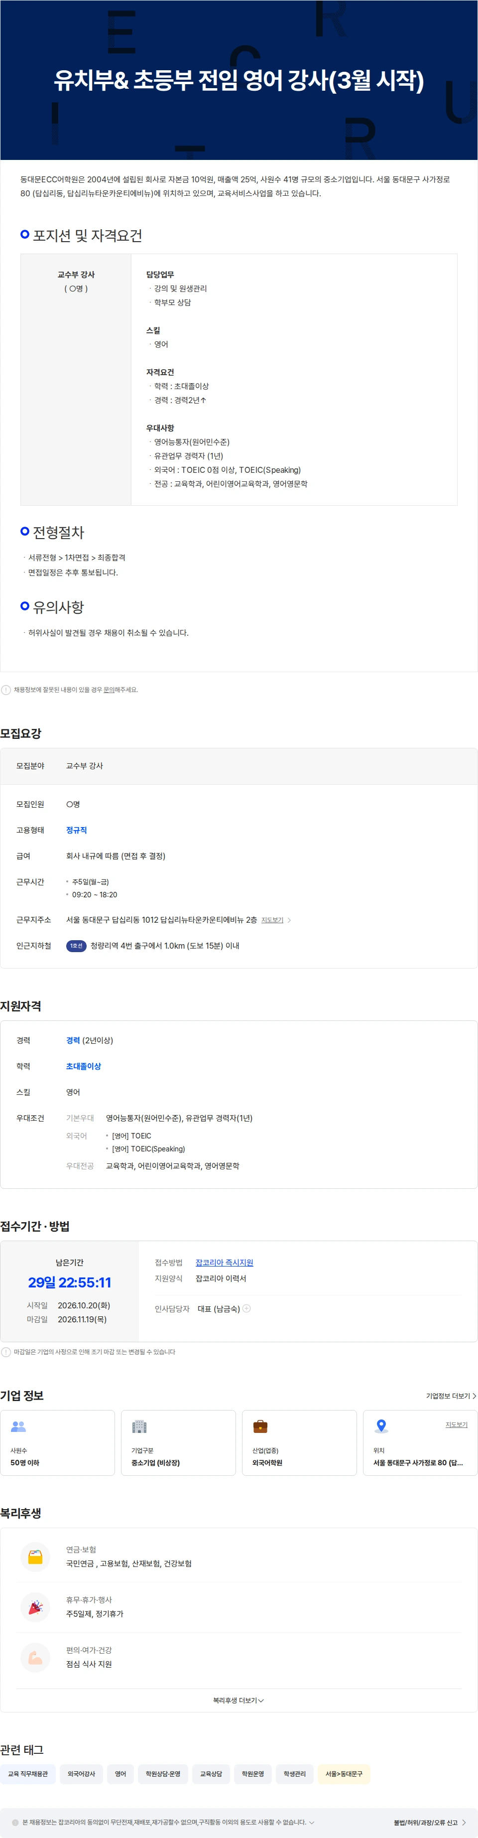Click the 사원수 50명 이하 card
Screen dimensions: 478x1838
coord(57,1443)
